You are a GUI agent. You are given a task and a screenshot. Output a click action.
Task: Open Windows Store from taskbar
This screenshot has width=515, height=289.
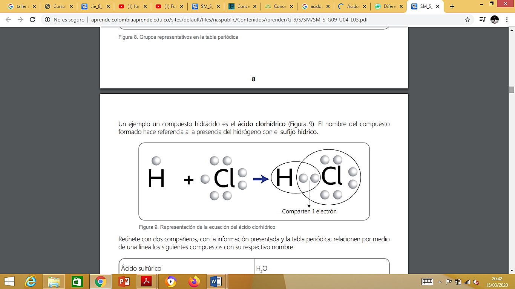[77, 281]
